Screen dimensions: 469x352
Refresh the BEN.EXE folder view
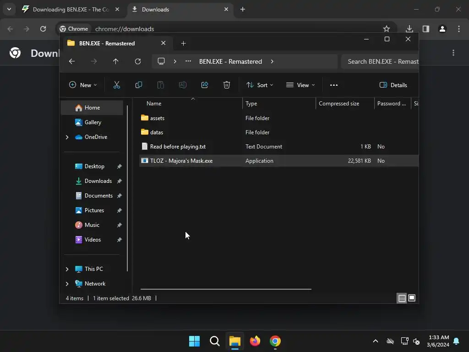pos(137,61)
